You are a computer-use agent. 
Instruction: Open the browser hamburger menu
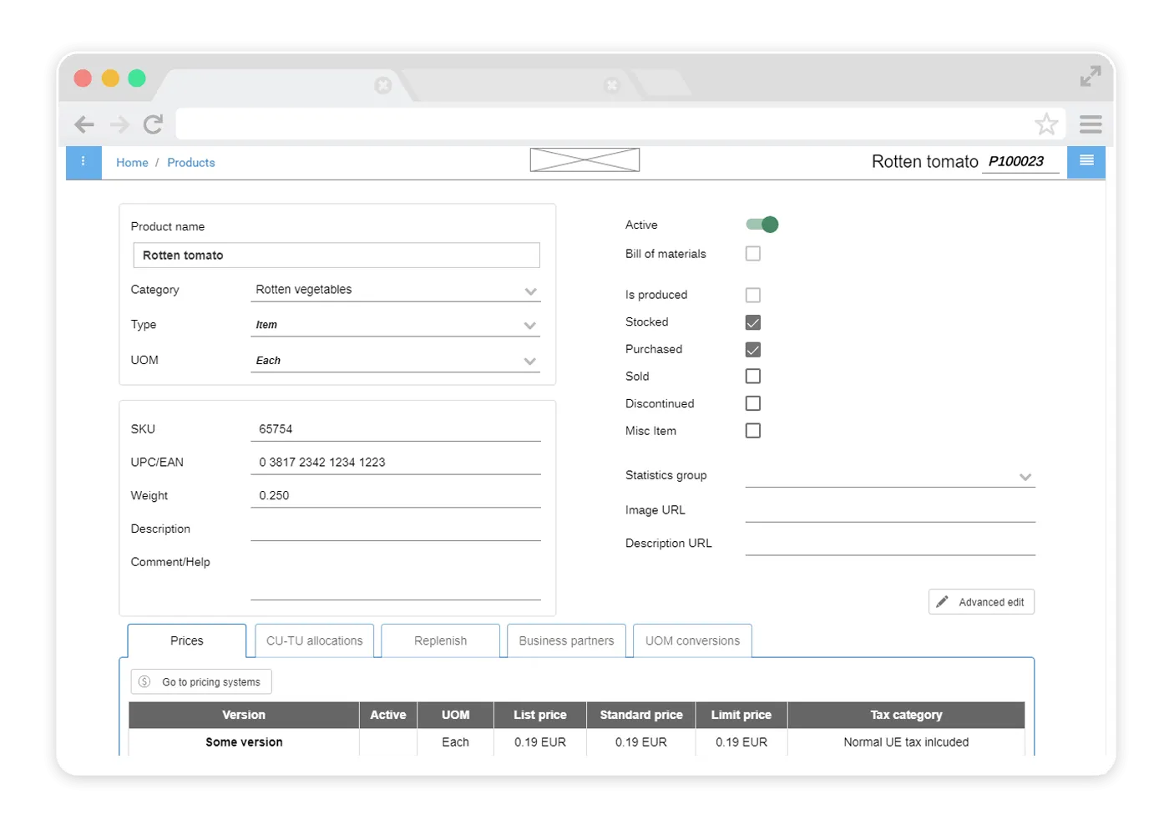pos(1091,124)
